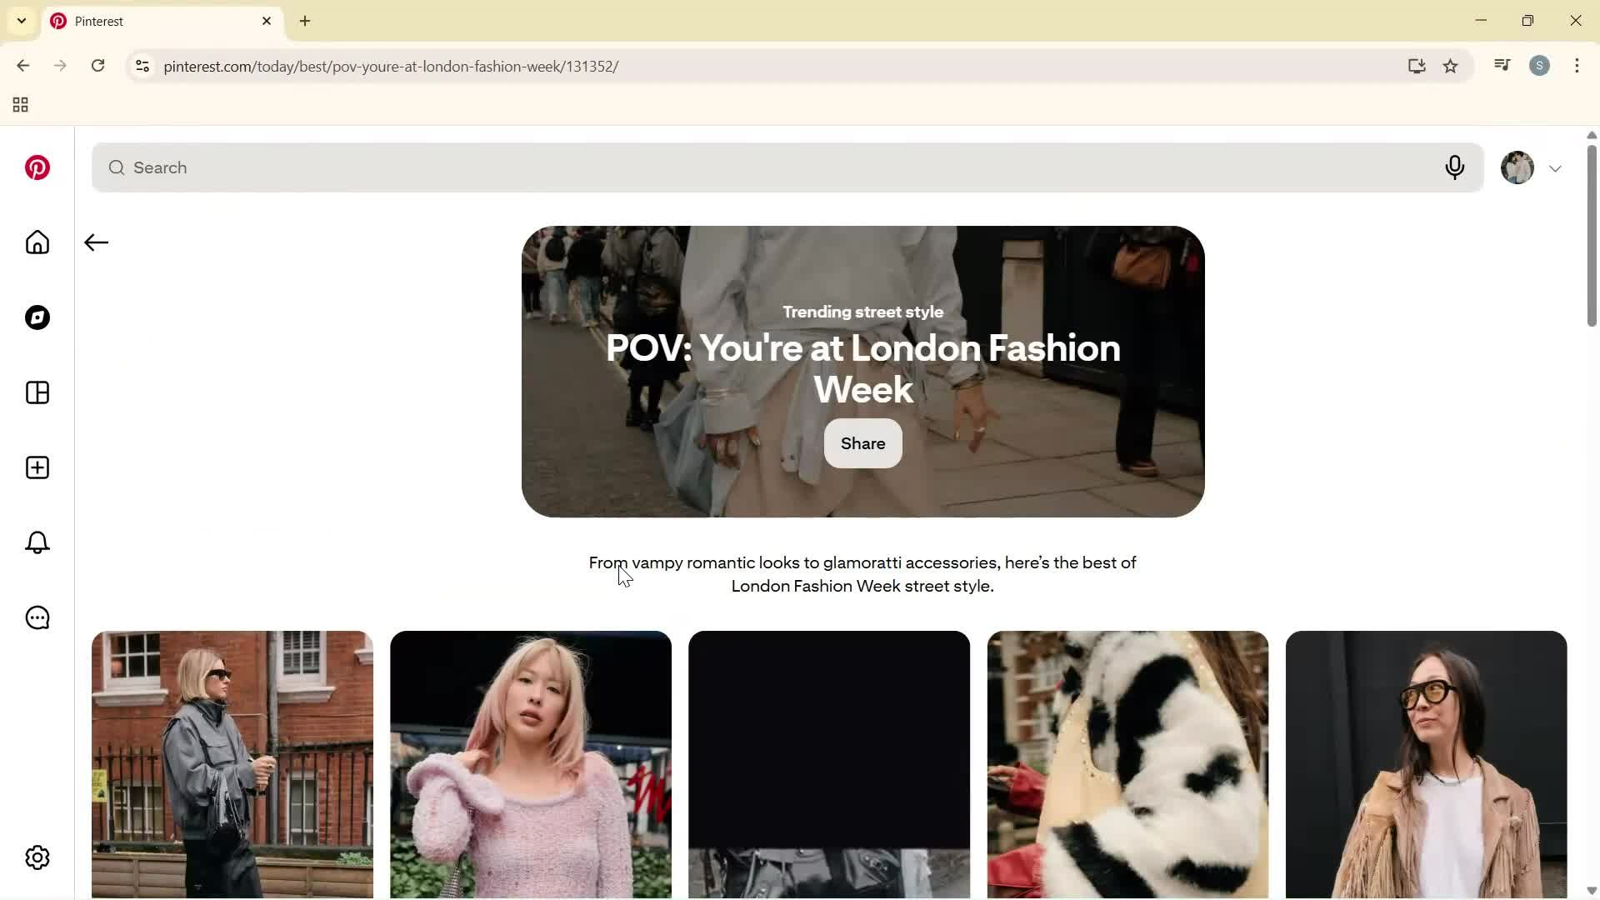The width and height of the screenshot is (1600, 900).
Task: Switch to the Pinterest browser tab
Action: pos(150,21)
